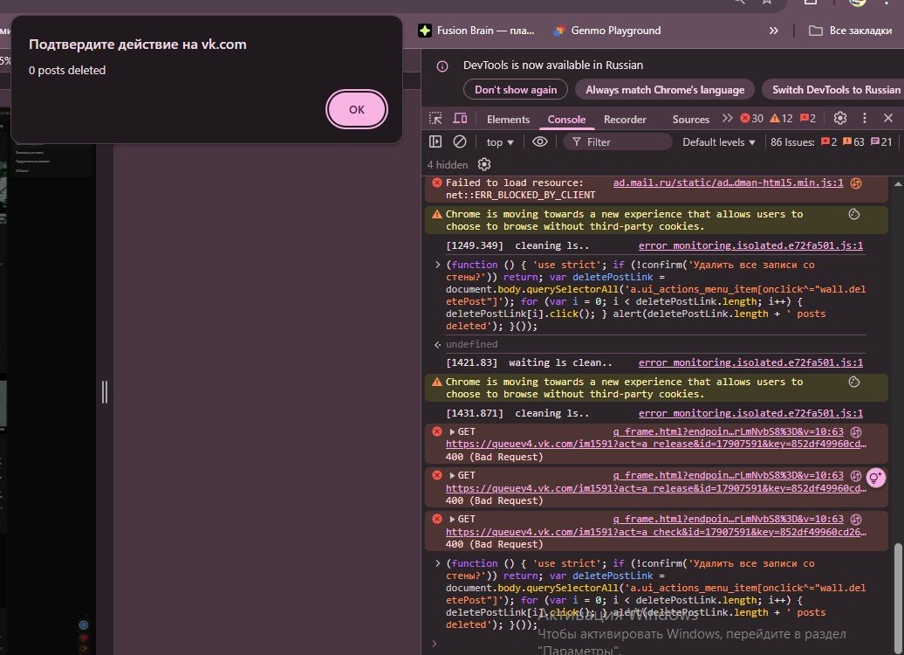This screenshot has height=655, width=904.
Task: Open the a_check queuev4.vk.com URL
Action: point(656,532)
